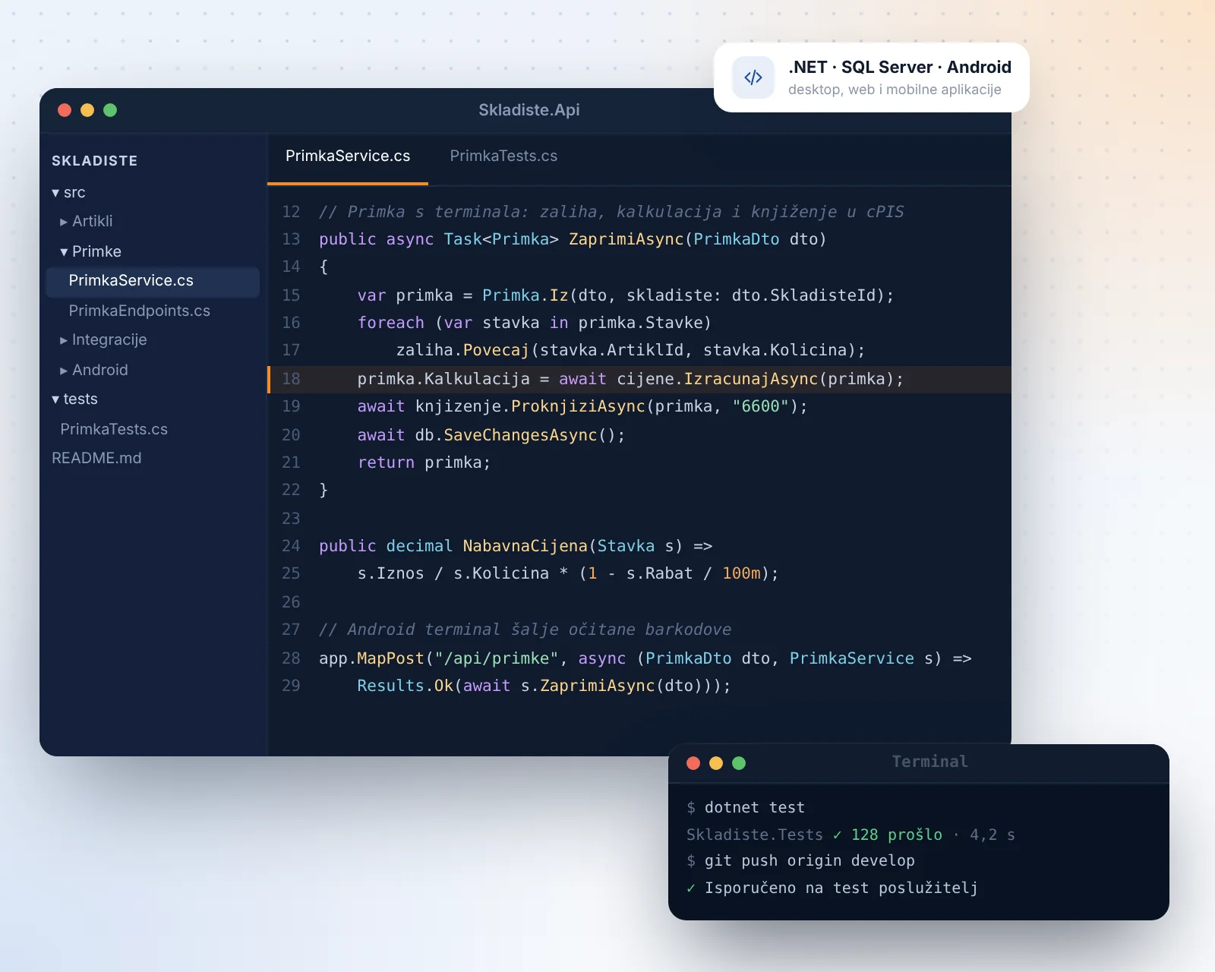Click the Skladiste.Api window title
The image size is (1215, 972).
click(529, 110)
